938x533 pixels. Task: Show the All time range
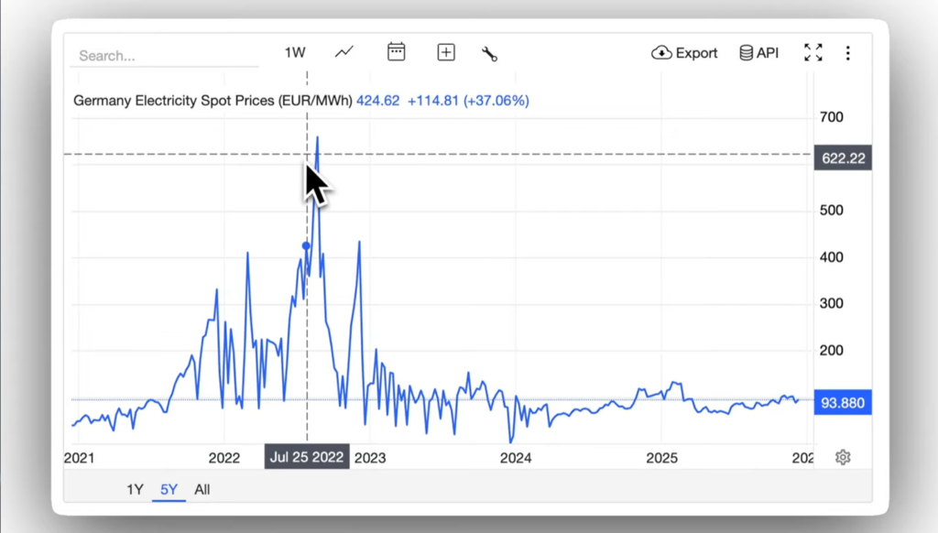click(202, 490)
